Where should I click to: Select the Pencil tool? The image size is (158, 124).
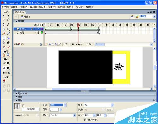click(x=4, y=34)
